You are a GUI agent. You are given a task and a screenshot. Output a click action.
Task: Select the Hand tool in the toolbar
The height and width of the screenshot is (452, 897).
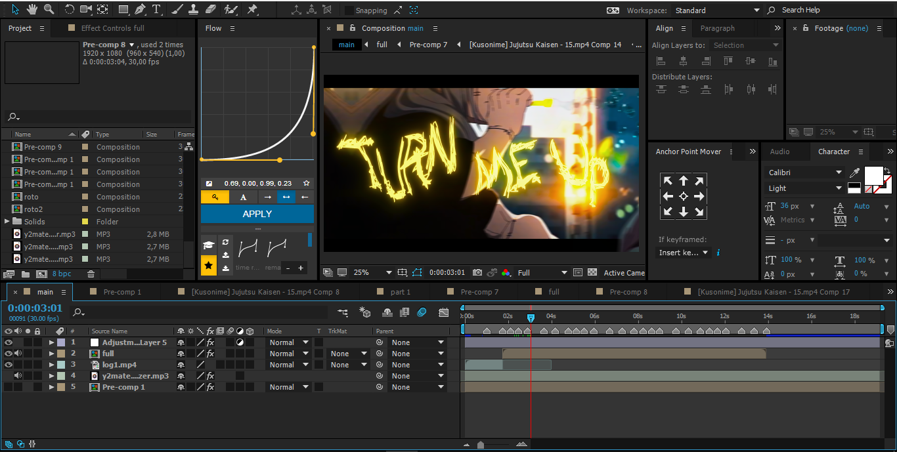tap(32, 9)
